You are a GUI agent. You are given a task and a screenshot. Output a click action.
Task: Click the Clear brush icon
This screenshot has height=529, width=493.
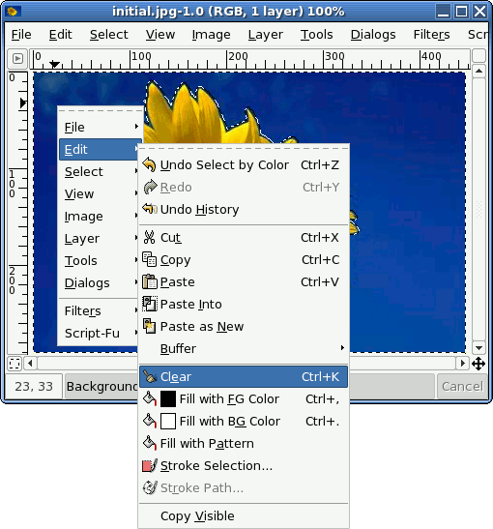point(150,376)
